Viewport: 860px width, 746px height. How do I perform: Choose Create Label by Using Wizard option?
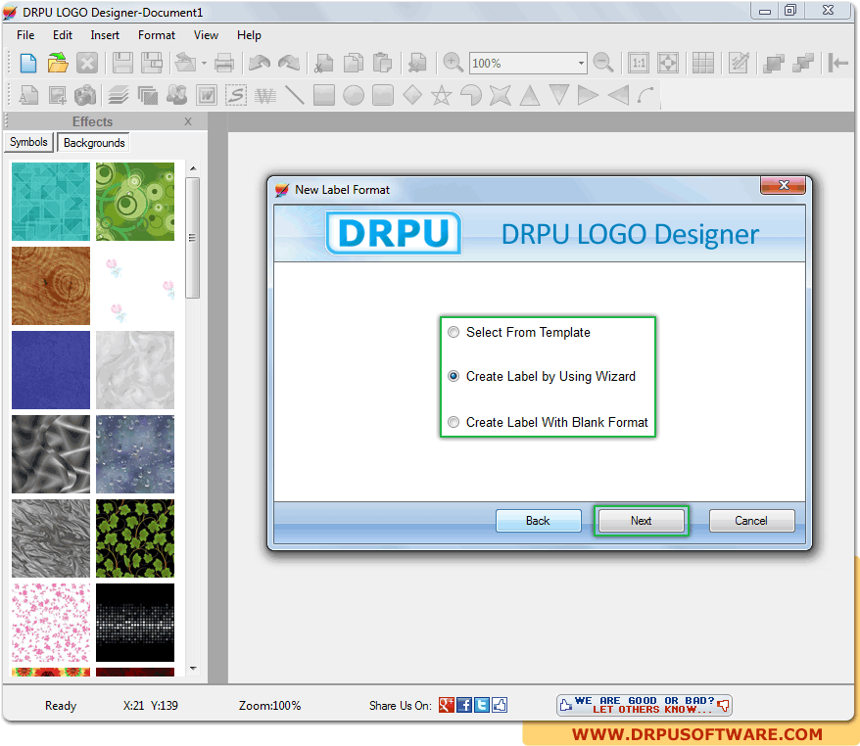tap(542, 377)
